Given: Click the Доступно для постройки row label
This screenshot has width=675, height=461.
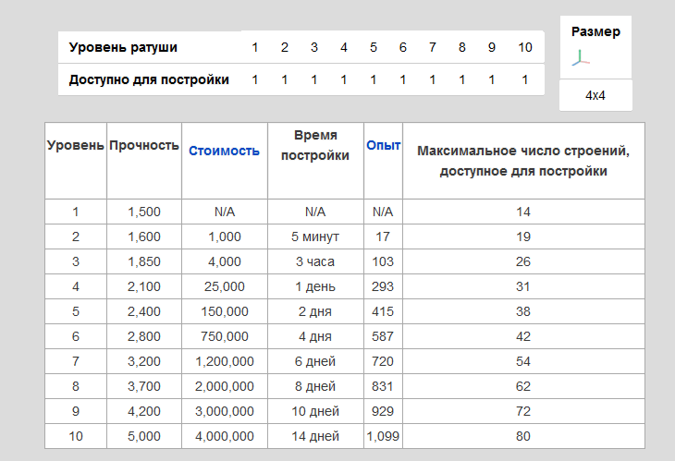Looking at the screenshot, I should pyautogui.click(x=149, y=79).
